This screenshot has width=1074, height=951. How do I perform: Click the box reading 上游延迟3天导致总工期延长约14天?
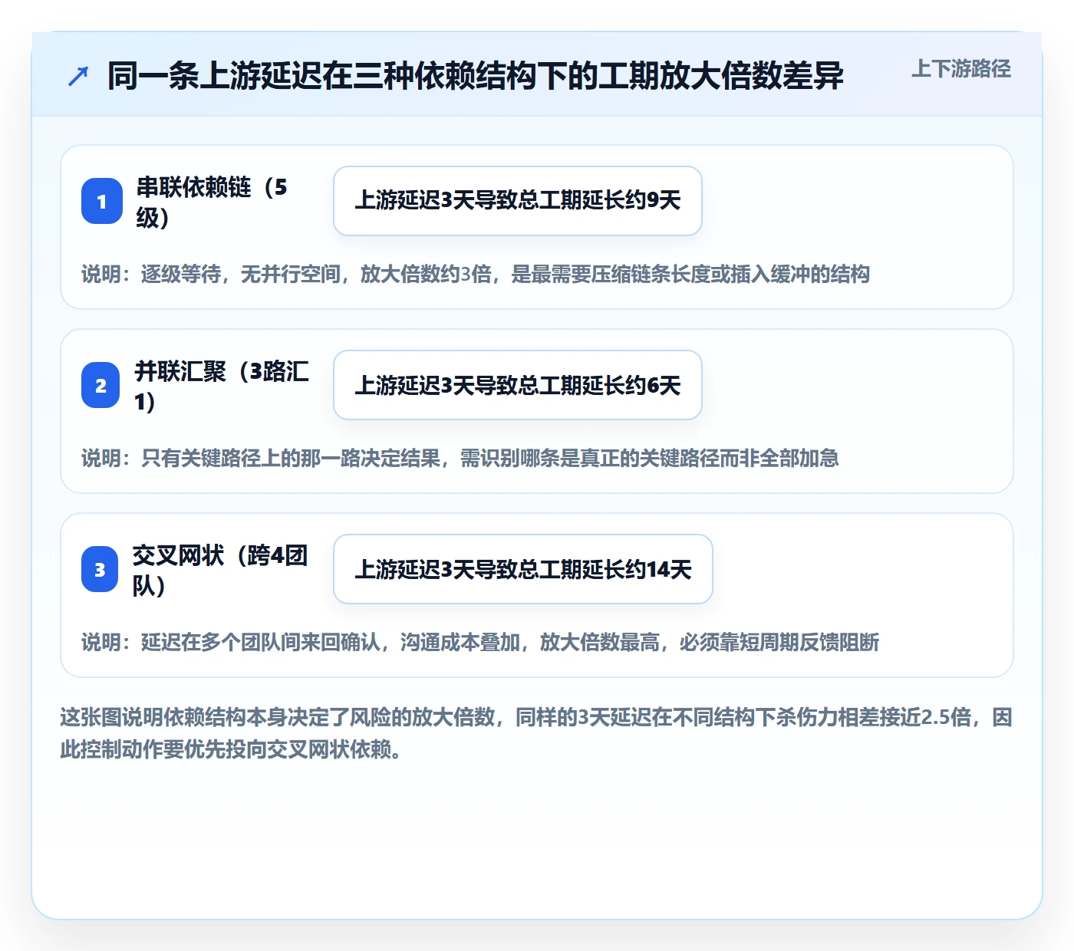(x=523, y=569)
